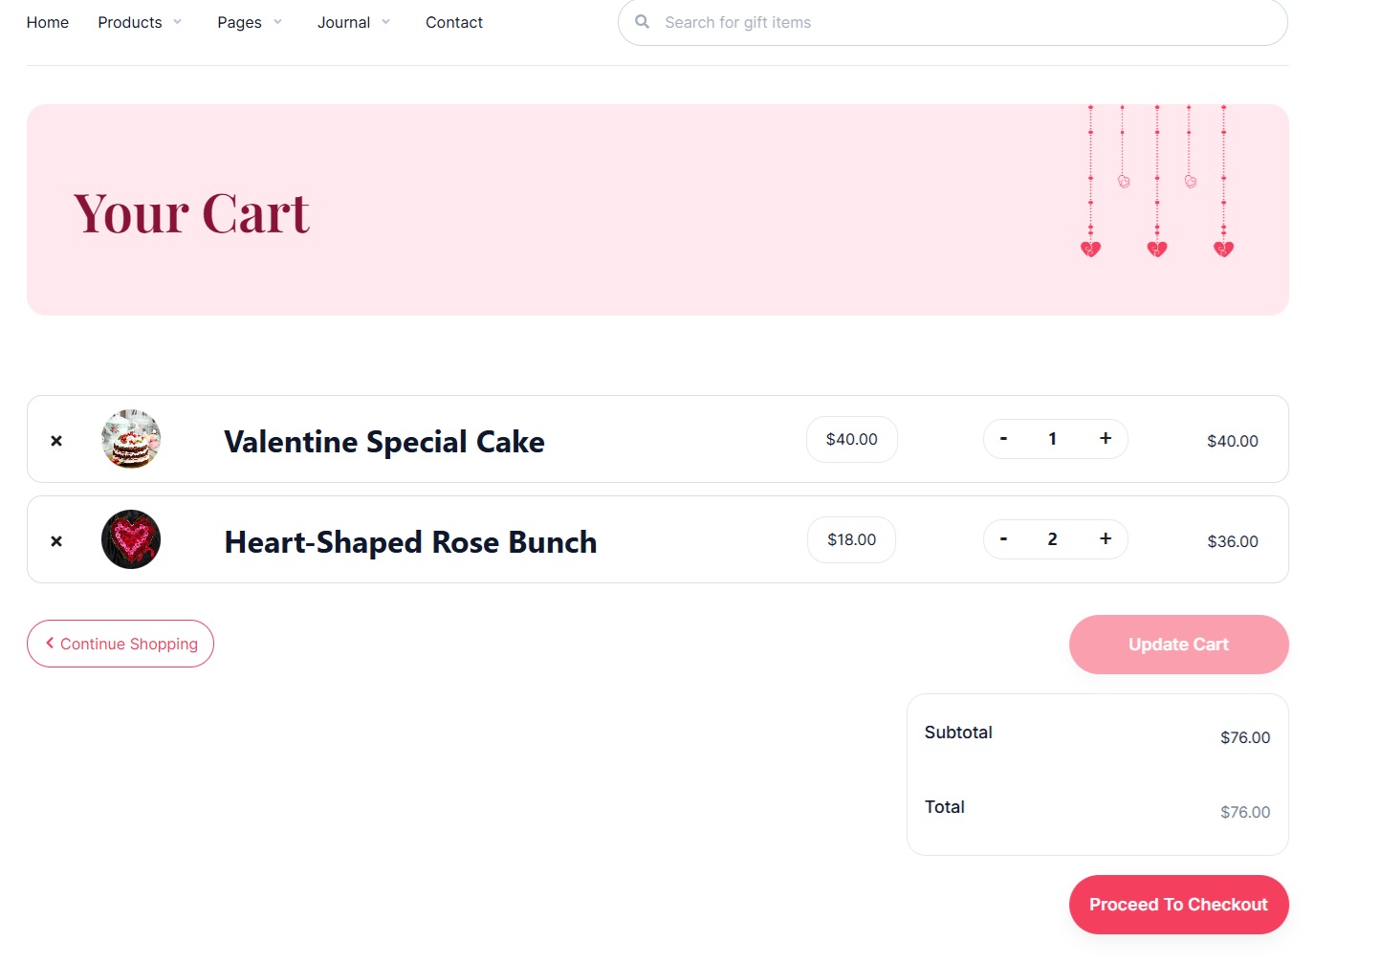Open the Heart-Shaped Rose Bunch thumbnail

click(x=131, y=539)
